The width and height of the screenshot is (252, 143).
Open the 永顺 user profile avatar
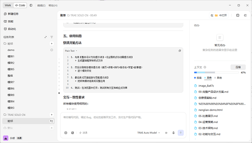click(x=5, y=138)
